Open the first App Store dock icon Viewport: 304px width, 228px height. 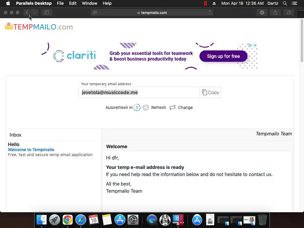pyautogui.click(x=120, y=220)
